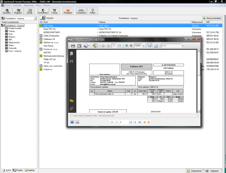Open the Aktywacja menu
Screen dimensions: 226x173
click(29, 5)
